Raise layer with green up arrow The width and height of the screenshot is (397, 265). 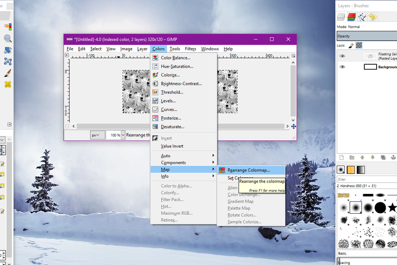362,157
